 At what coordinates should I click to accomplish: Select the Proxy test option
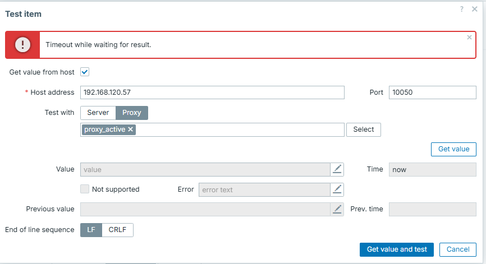click(x=132, y=113)
